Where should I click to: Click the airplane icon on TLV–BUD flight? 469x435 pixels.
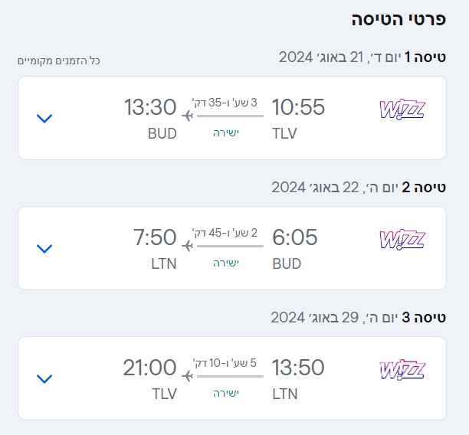coord(187,116)
